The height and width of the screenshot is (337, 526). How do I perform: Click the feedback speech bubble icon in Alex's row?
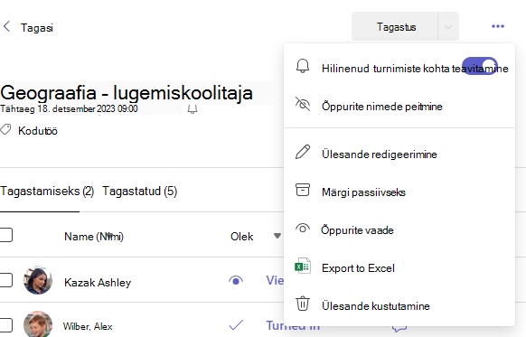[399, 328]
